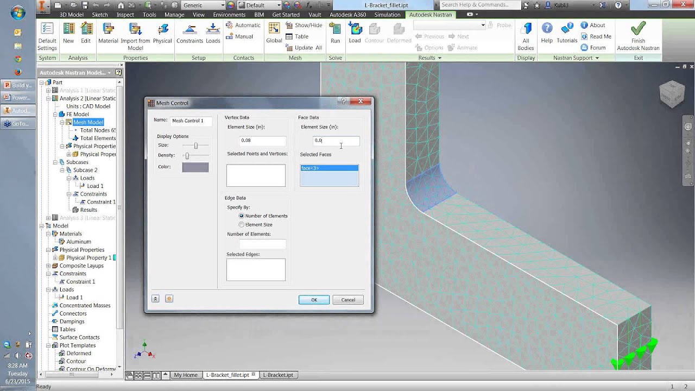Adjust the display Size slider
The height and width of the screenshot is (391, 695).
click(195, 146)
